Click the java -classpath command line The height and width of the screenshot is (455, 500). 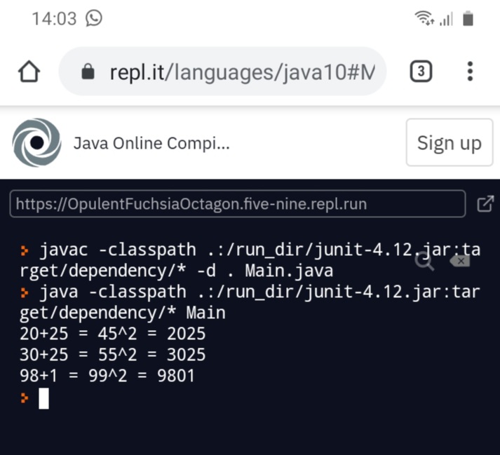(250, 302)
